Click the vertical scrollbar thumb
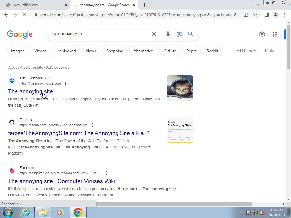This screenshot has height=218, width=291. (288, 47)
